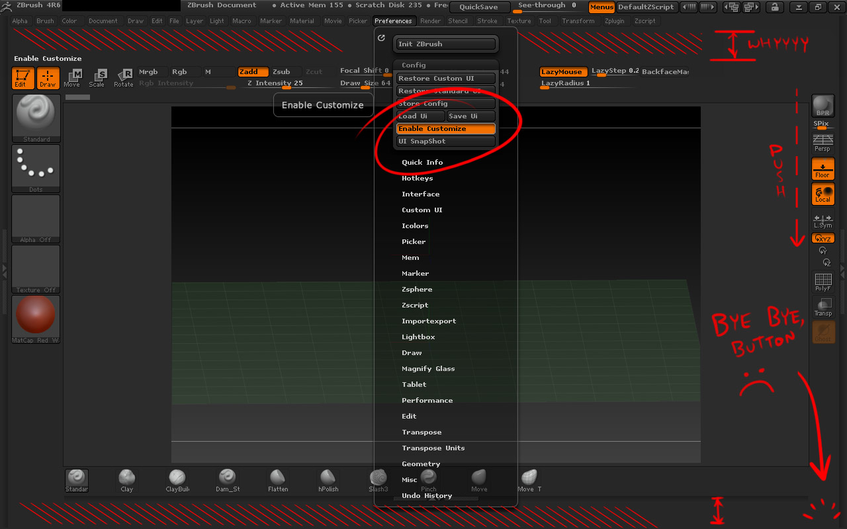This screenshot has width=847, height=529.
Task: Toggle XYZ rotation mode
Action: click(x=823, y=239)
